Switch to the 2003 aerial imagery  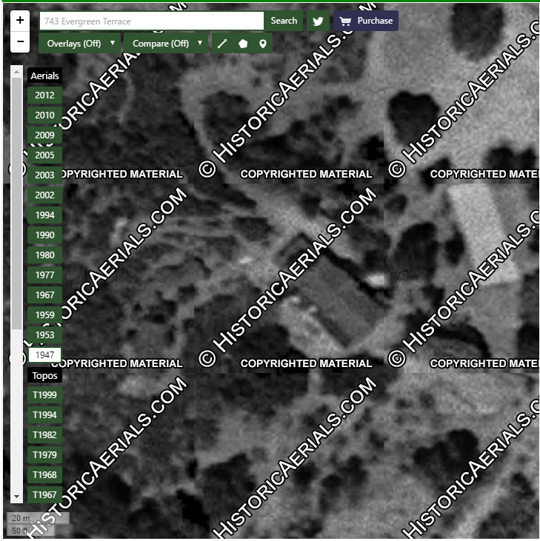(44, 175)
